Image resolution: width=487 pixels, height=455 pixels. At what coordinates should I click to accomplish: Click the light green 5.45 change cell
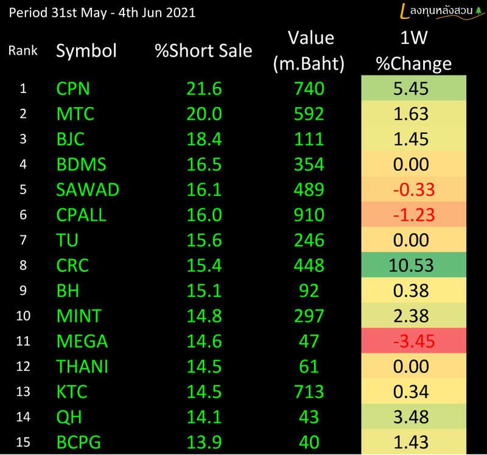[x=413, y=89]
